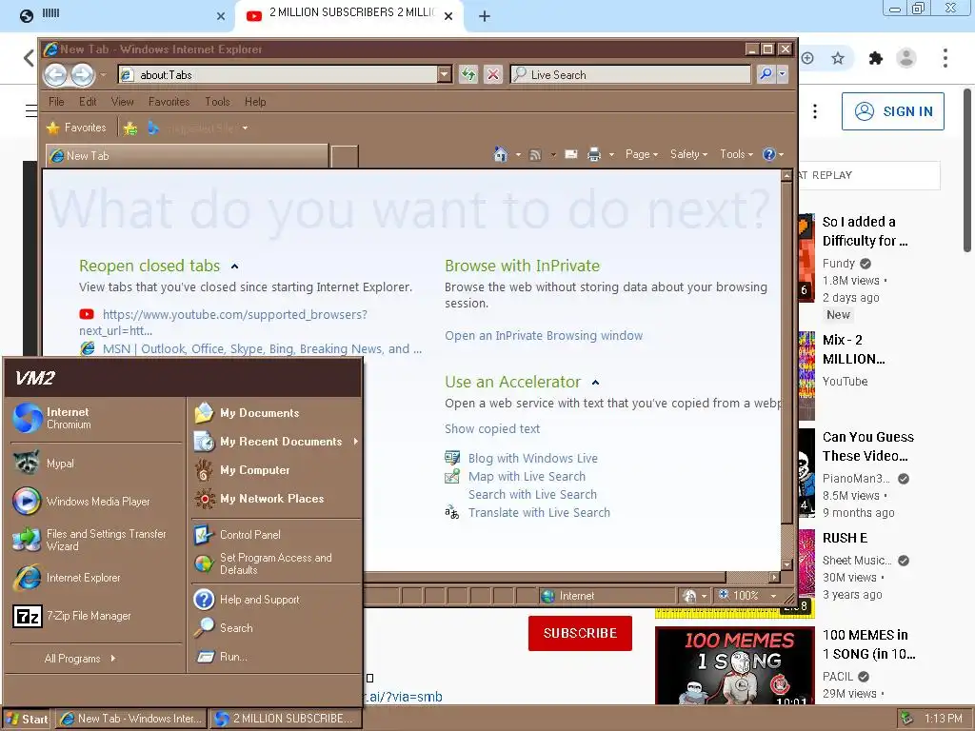Select the New Tab tab in IE
The image size is (975, 731).
(187, 156)
